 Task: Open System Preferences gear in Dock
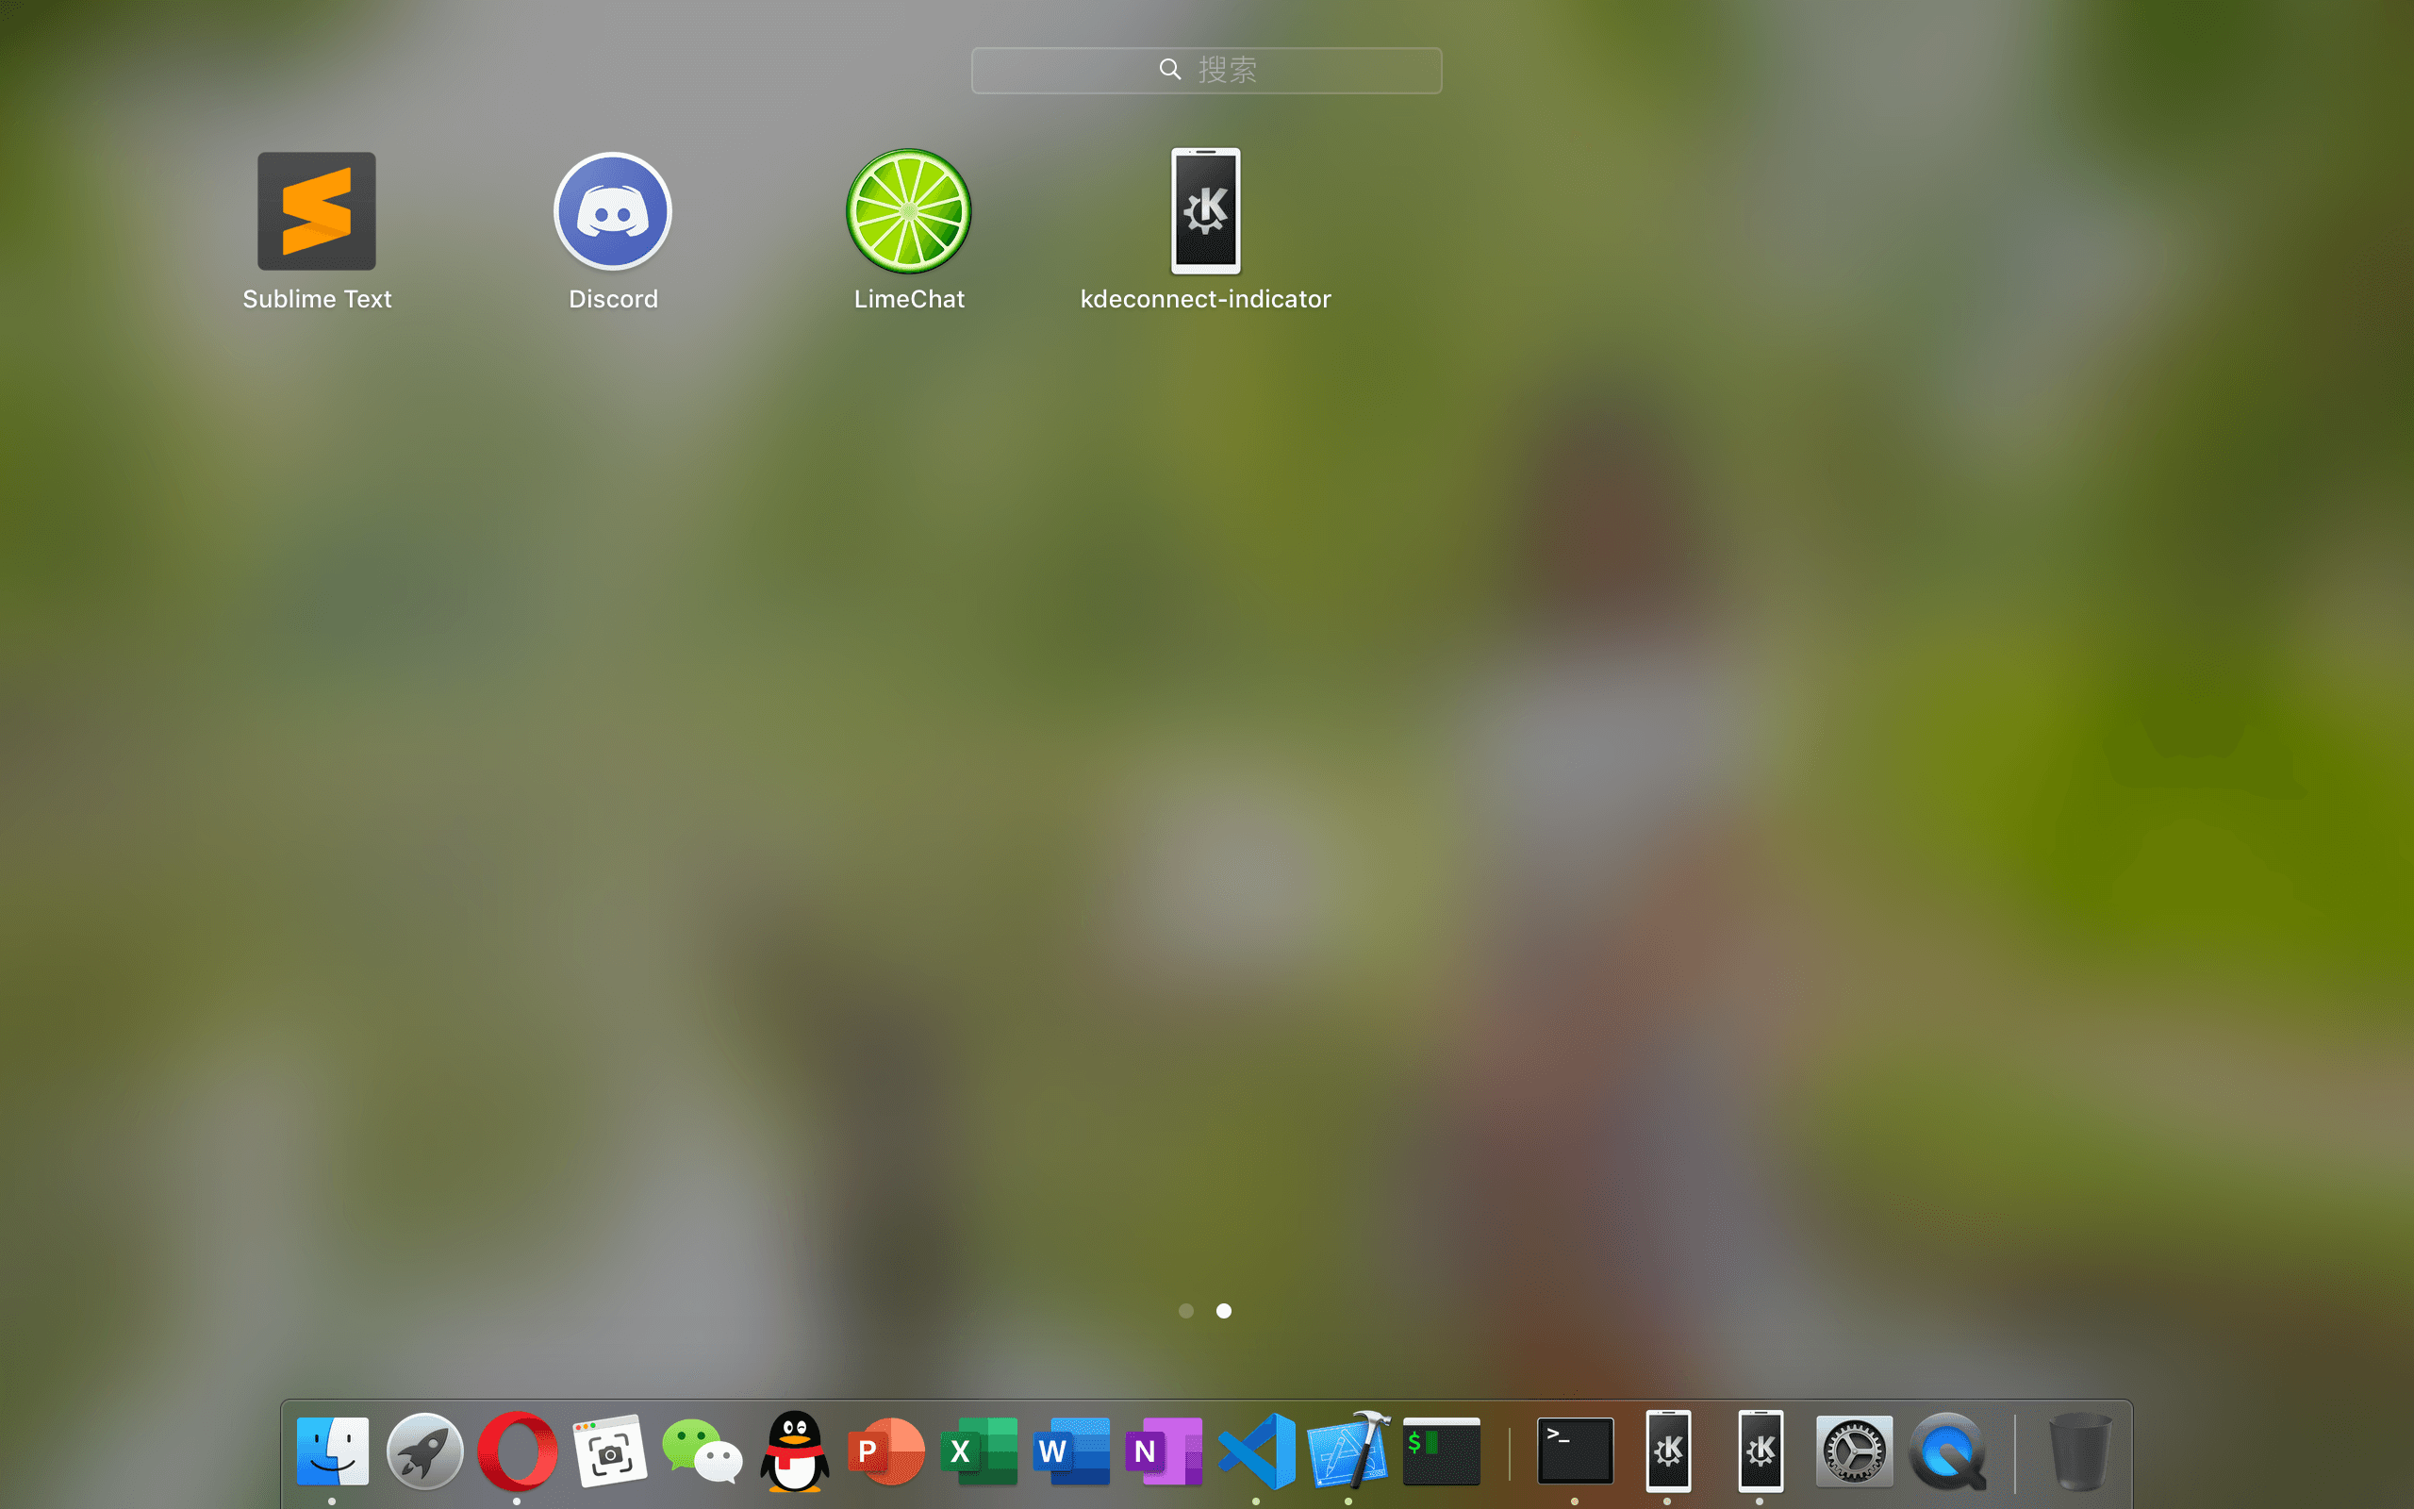tap(1853, 1451)
